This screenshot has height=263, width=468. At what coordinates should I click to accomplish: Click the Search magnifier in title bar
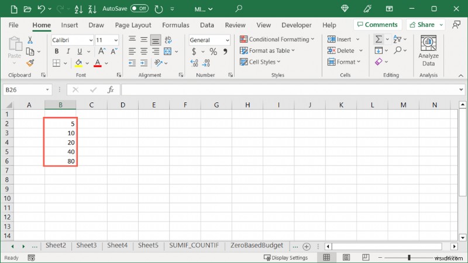tap(239, 9)
